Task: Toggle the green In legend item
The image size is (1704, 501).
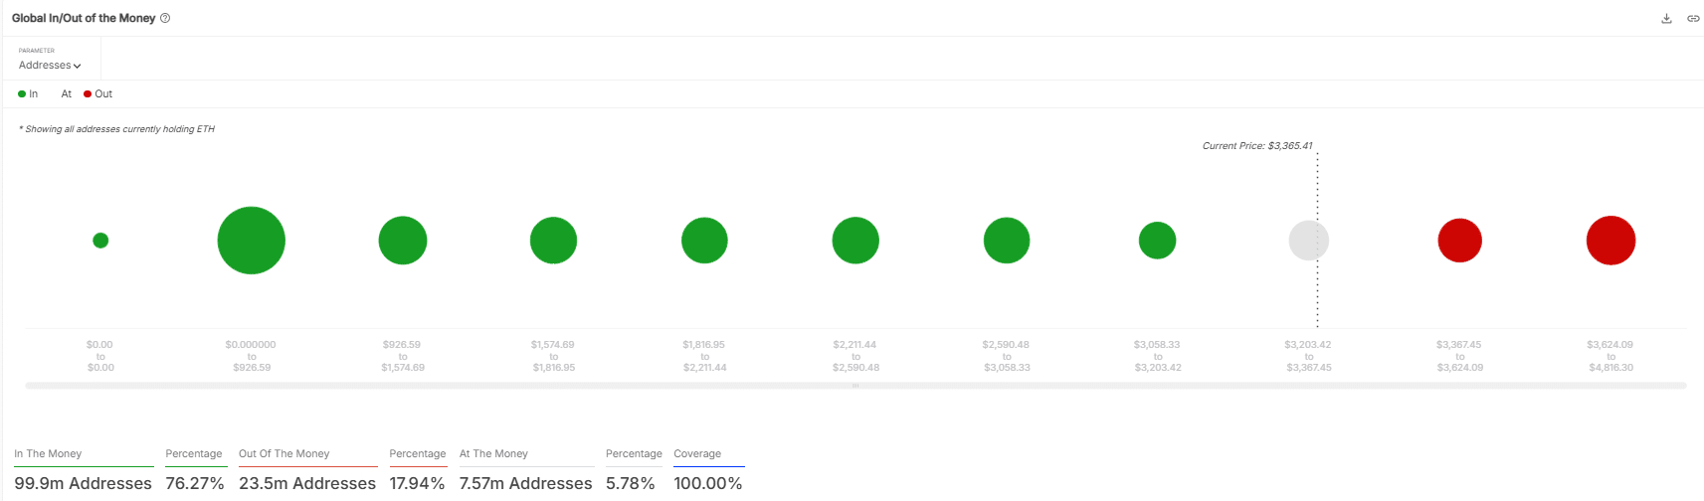Action: pyautogui.click(x=28, y=94)
